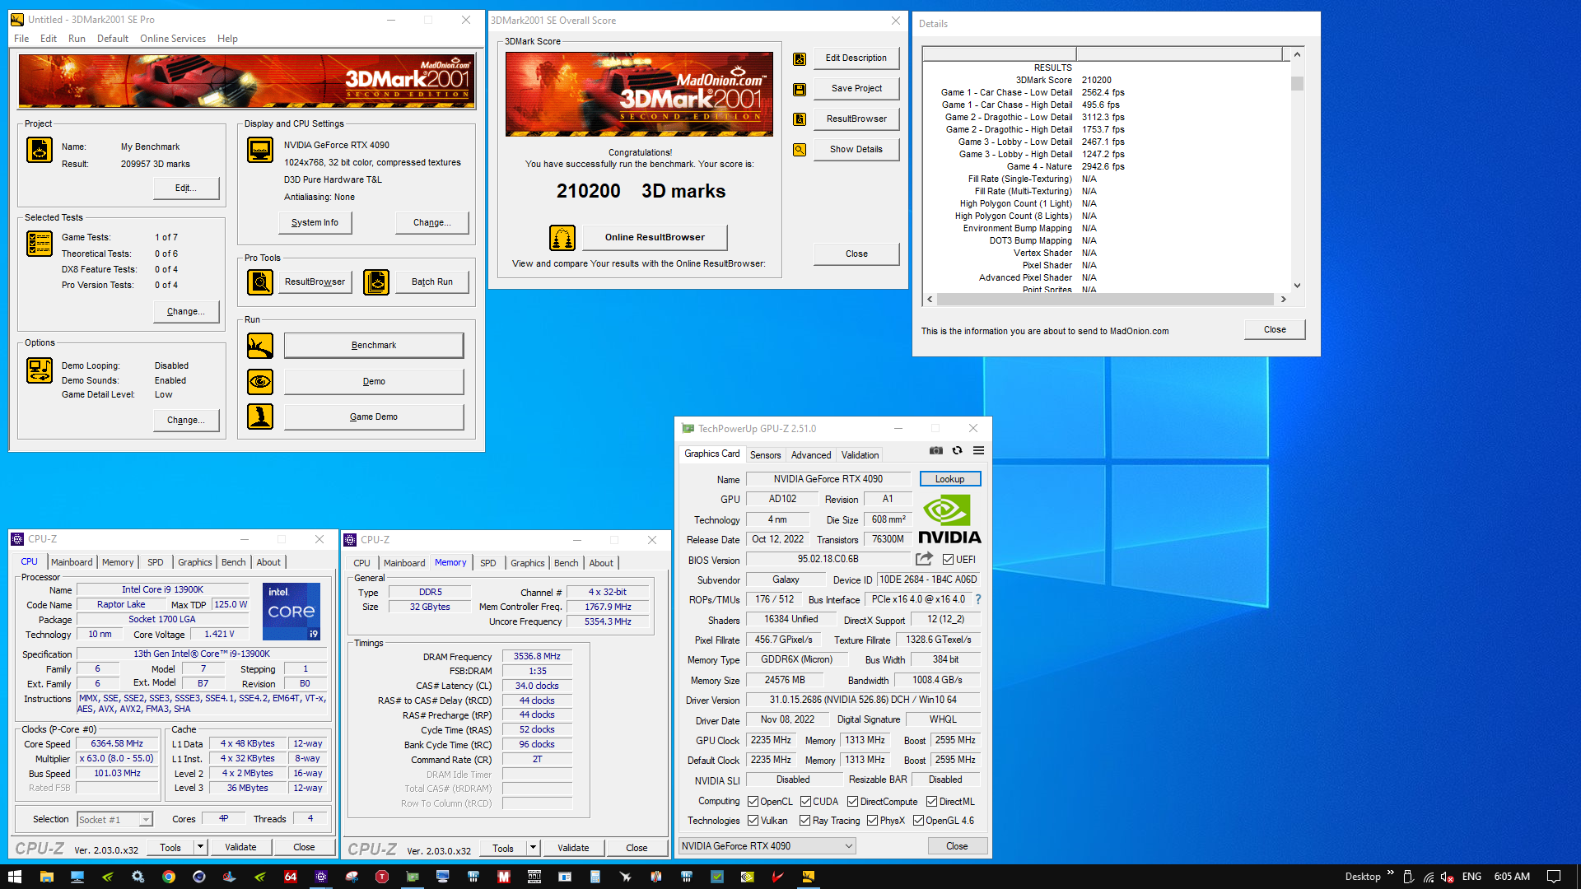Viewport: 1581px width, 889px height.
Task: Open SPD tab in CPU-Z Memory window
Action: 488,563
